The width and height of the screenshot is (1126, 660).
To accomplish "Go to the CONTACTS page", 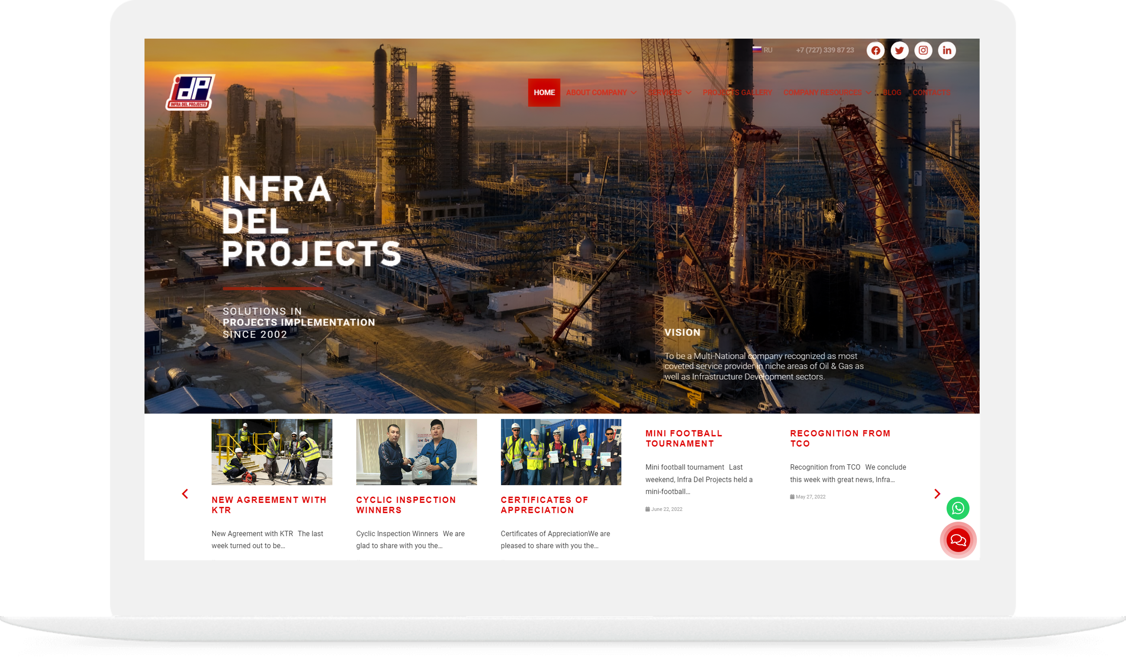I will point(931,92).
